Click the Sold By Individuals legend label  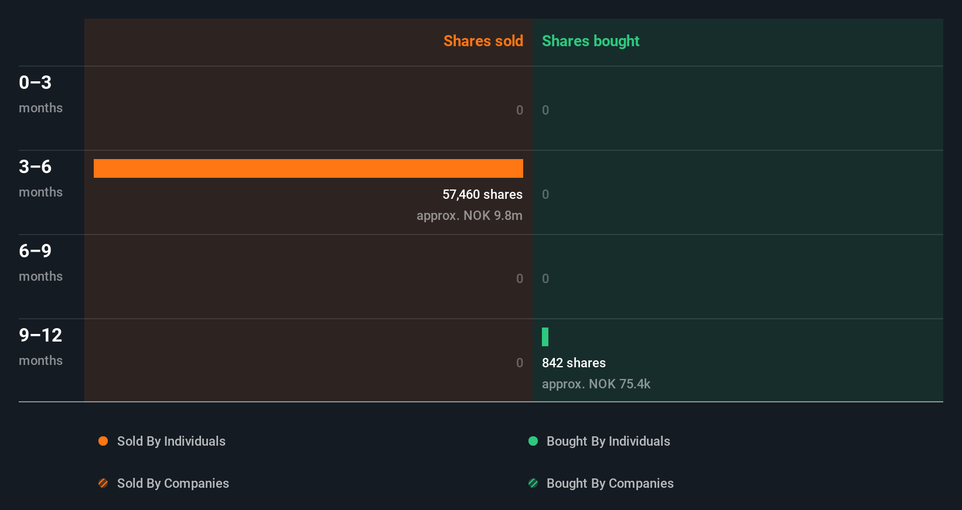(x=171, y=441)
